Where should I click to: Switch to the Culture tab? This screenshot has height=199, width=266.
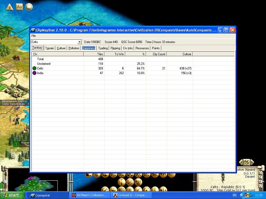click(61, 48)
